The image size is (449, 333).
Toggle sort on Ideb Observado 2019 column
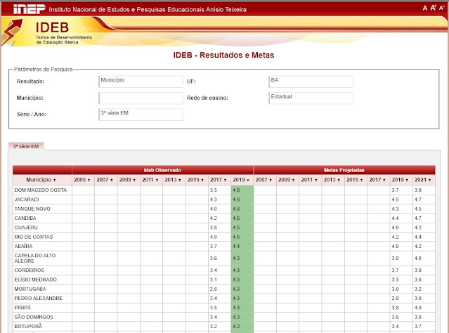[x=242, y=180]
